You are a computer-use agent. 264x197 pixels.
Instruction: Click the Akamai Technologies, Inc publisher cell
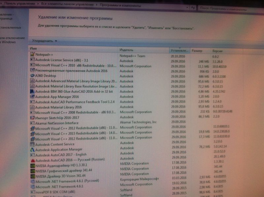click(x=138, y=122)
